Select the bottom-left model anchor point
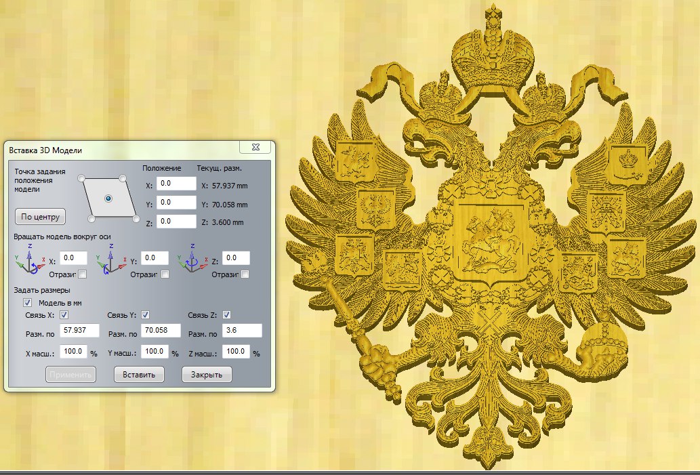The width and height of the screenshot is (700, 475). point(92,219)
